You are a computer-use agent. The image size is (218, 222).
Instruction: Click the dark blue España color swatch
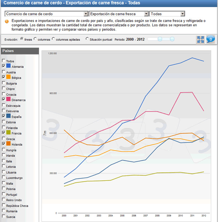[x=9, y=116]
